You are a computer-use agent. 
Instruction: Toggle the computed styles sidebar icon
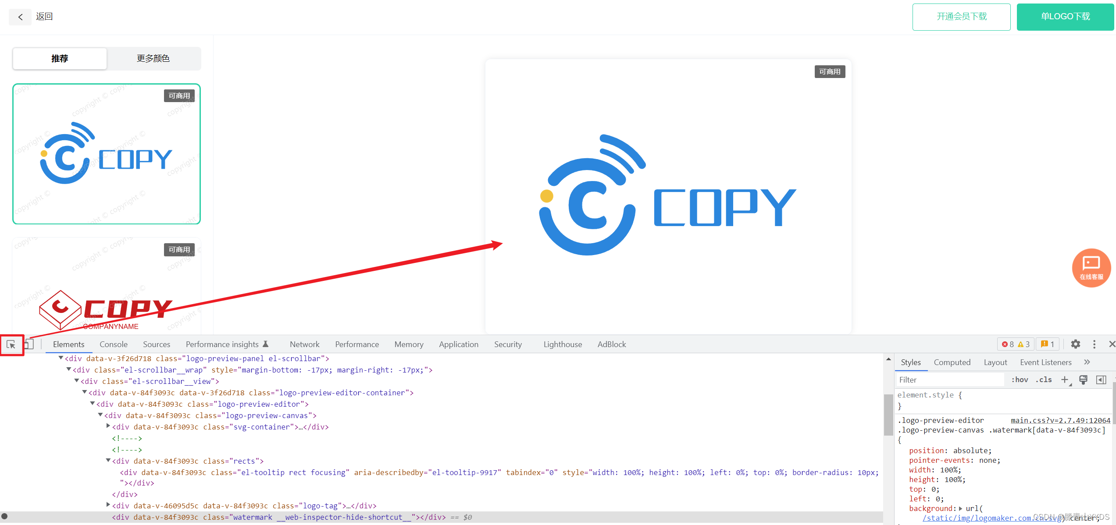[x=1101, y=380]
